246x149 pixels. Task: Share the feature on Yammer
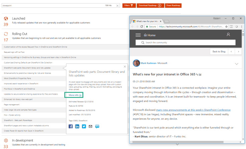coord(97,127)
